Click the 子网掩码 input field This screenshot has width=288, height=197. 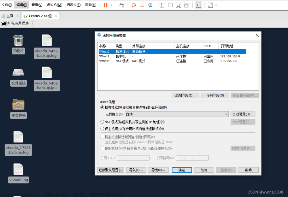(192, 158)
